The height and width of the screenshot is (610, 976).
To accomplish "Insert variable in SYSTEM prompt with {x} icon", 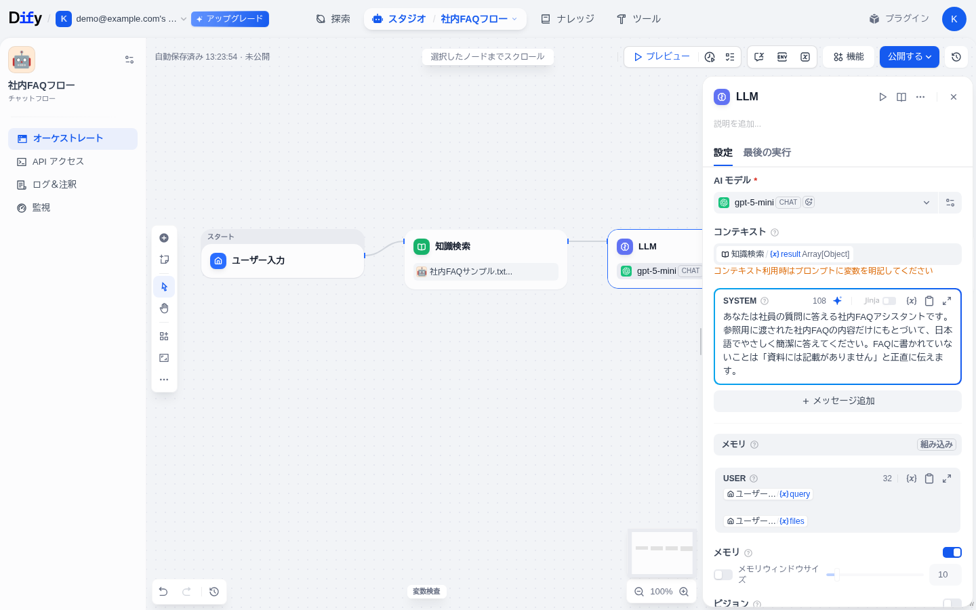I will [912, 301].
